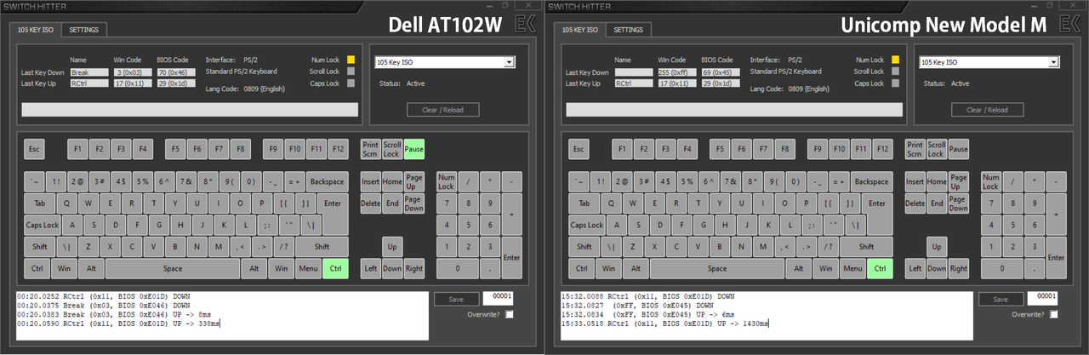Click Up arrow key in Dell window
The image size is (1089, 355).
(x=392, y=246)
